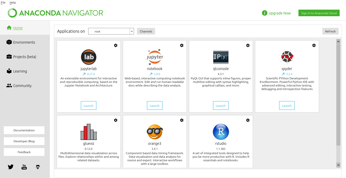Click the Anaconda Navigator logo
346x178 pixels.
tap(55, 13)
